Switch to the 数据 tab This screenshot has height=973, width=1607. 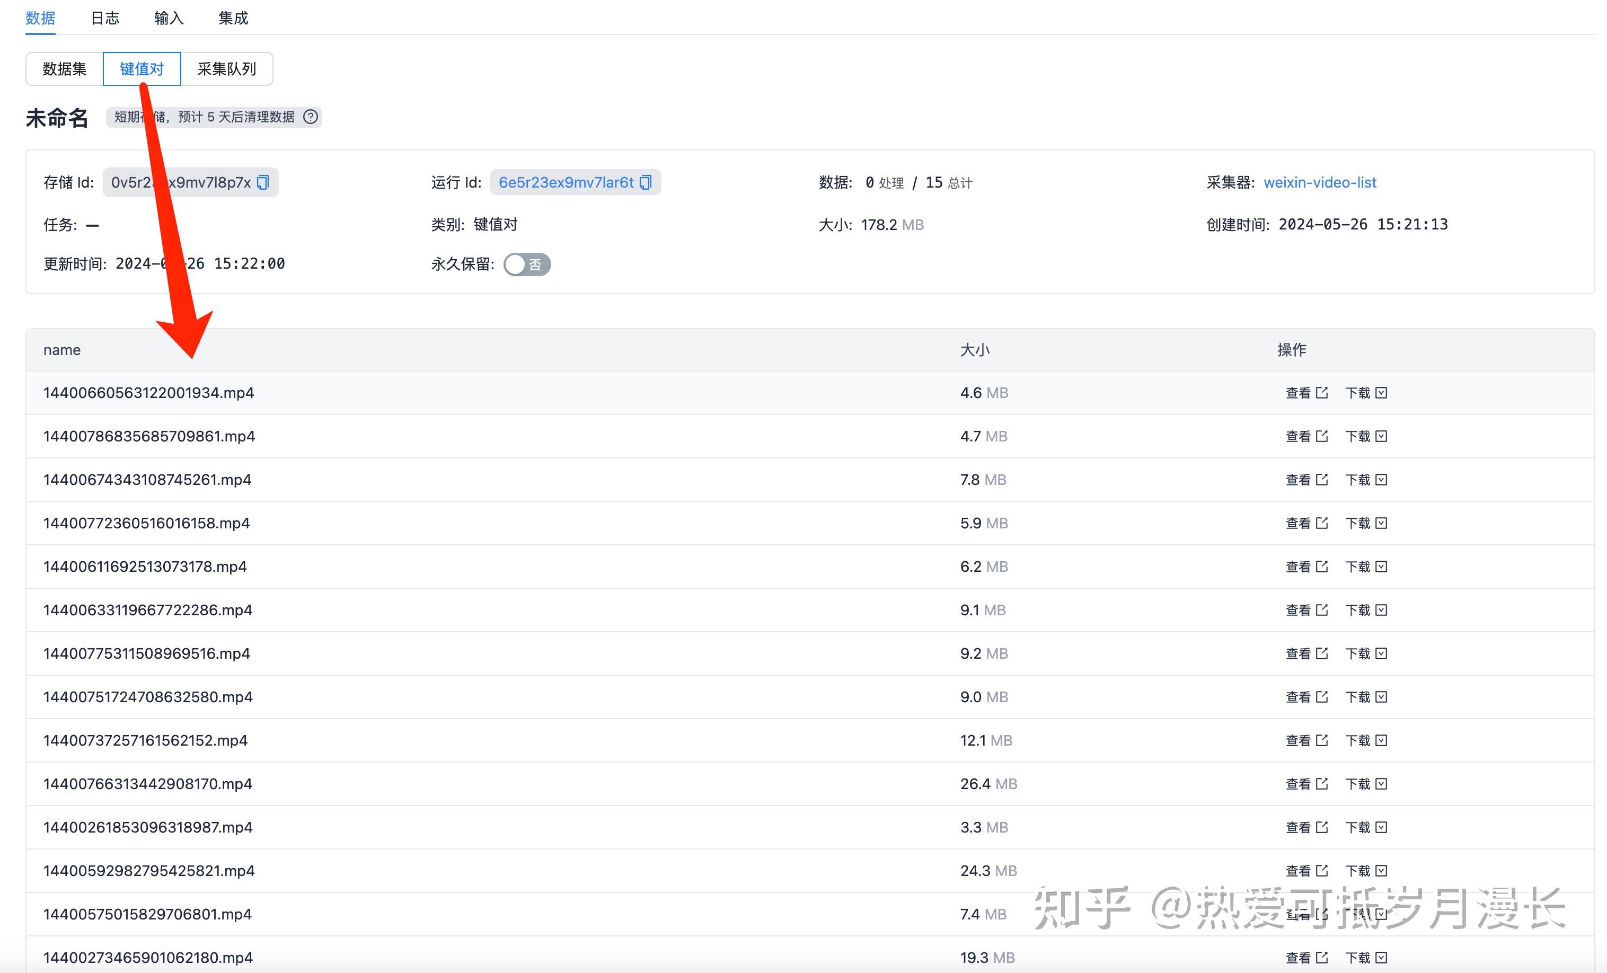tap(40, 17)
